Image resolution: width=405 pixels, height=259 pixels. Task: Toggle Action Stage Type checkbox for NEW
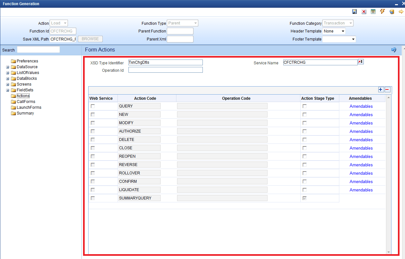click(x=305, y=115)
